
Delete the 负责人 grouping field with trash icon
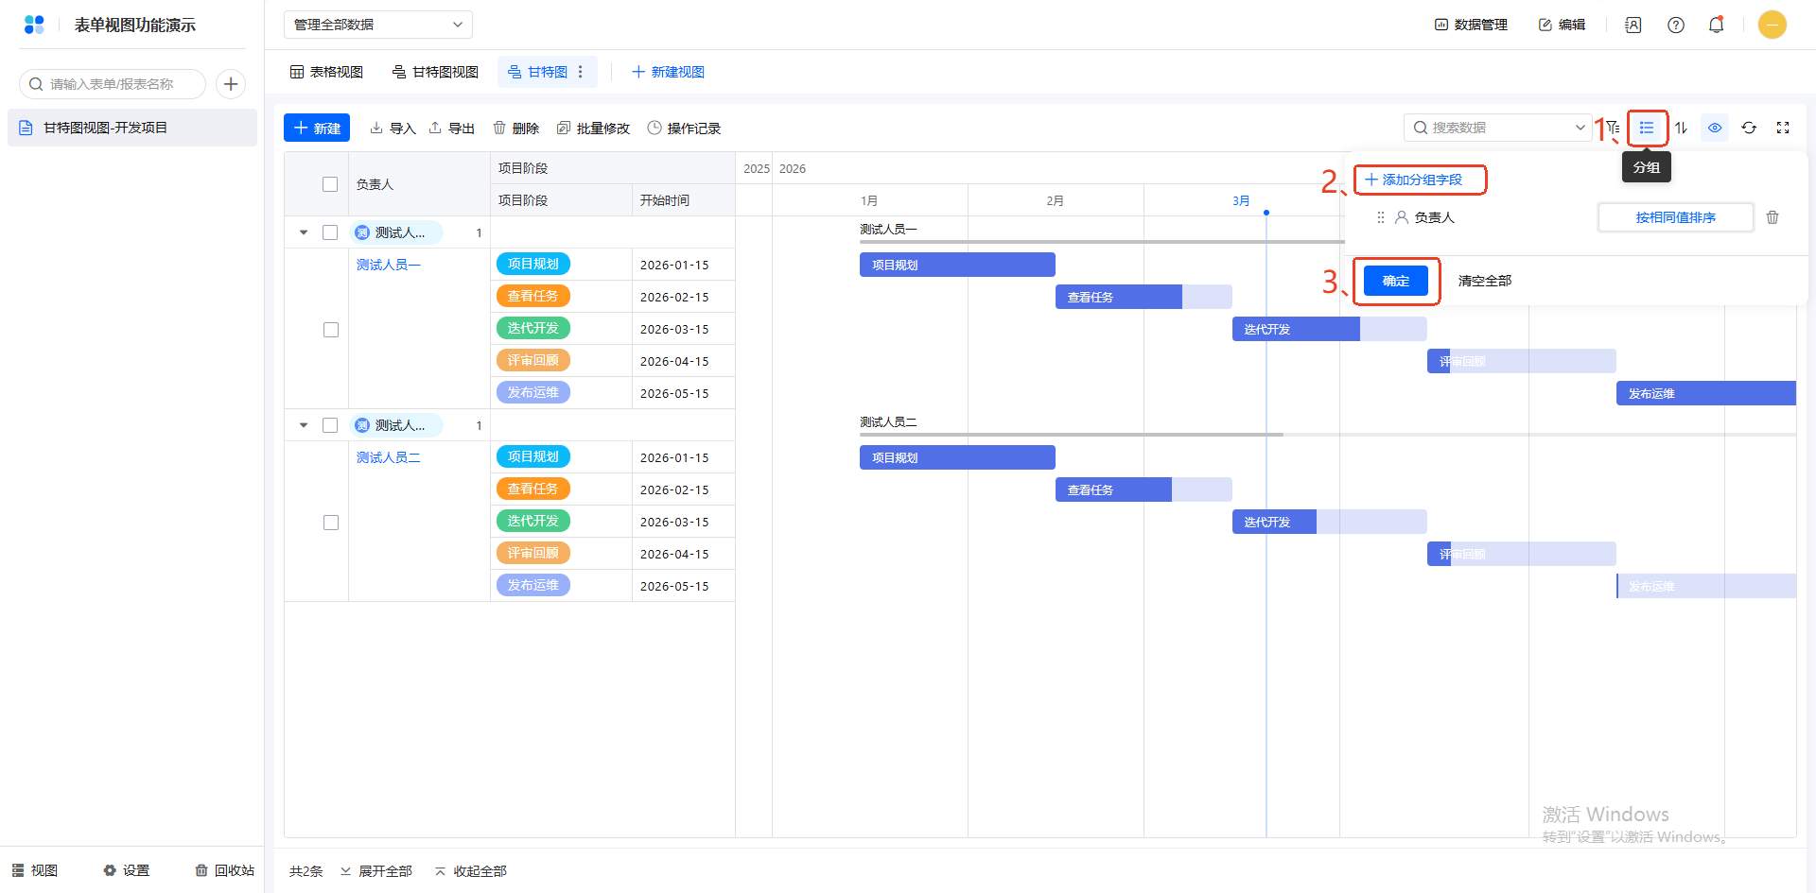coord(1772,217)
